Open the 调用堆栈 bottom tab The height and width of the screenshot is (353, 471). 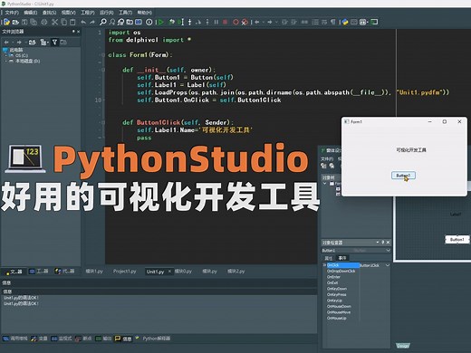pos(15,339)
